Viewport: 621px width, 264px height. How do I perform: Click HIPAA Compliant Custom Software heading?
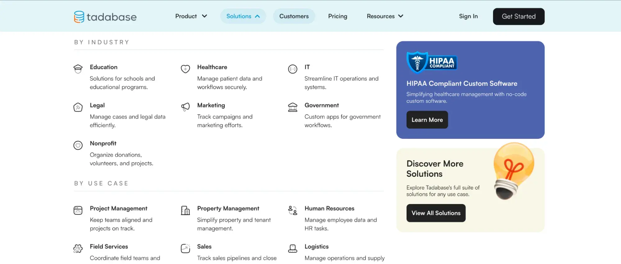coord(462,84)
